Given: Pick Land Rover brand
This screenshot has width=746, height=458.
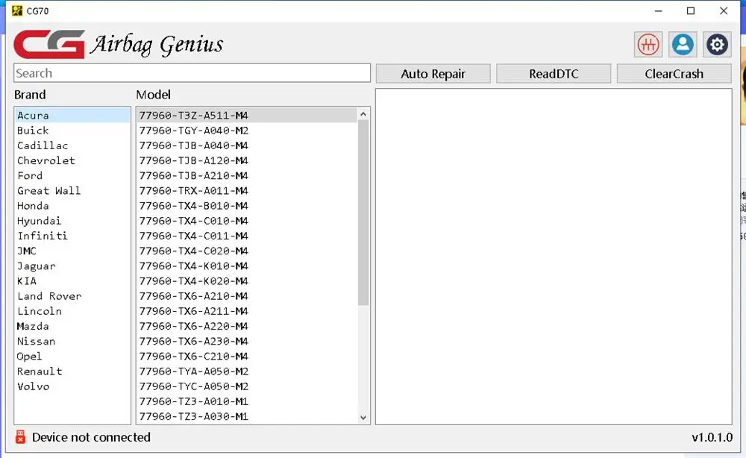Looking at the screenshot, I should tap(72, 296).
